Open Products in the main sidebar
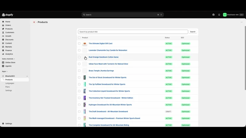The height and width of the screenshot is (138, 246). point(9,29)
